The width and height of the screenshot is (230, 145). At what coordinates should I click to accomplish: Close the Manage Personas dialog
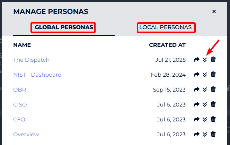(x=214, y=11)
